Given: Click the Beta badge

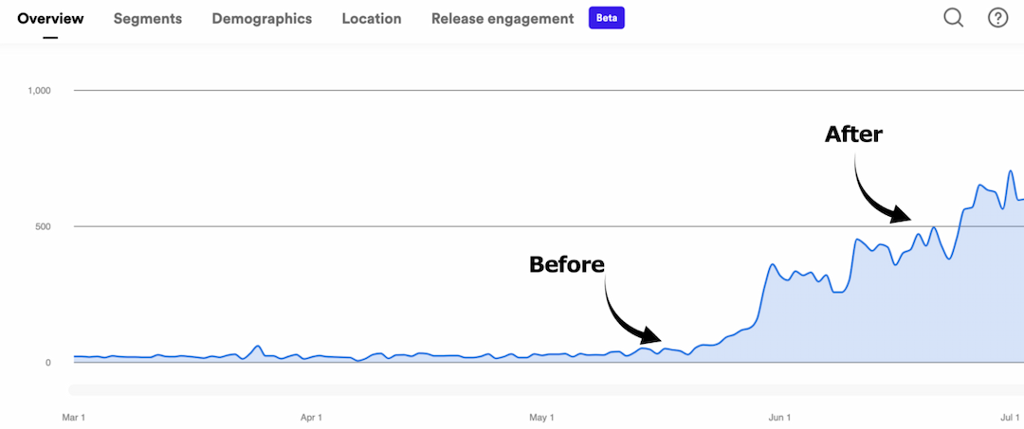Looking at the screenshot, I should click(606, 18).
